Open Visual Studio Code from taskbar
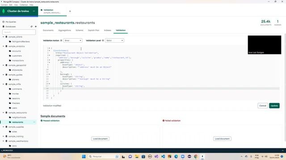 coord(163,156)
